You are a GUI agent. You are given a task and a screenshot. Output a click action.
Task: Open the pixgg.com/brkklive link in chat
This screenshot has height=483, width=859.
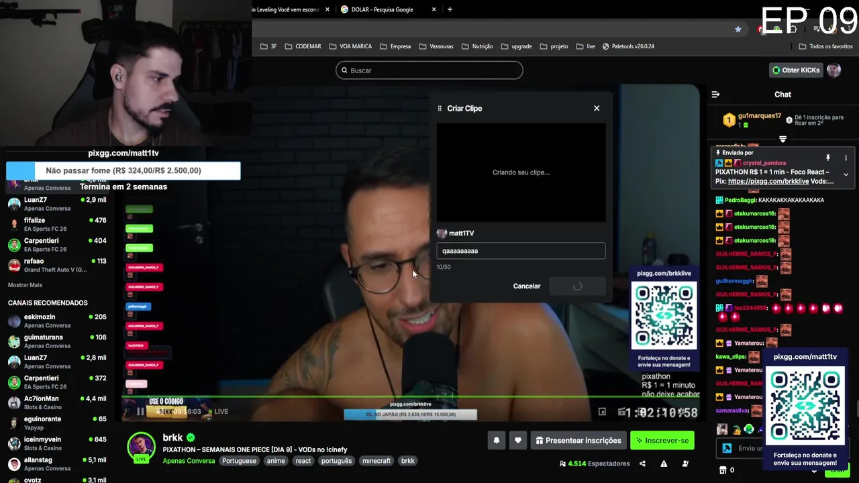[768, 181]
